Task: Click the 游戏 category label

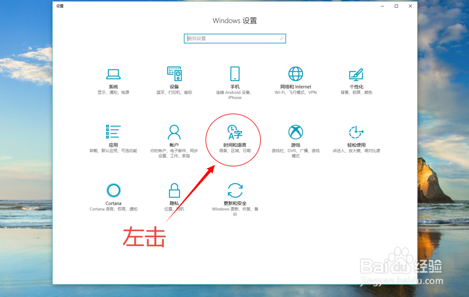Action: click(295, 145)
